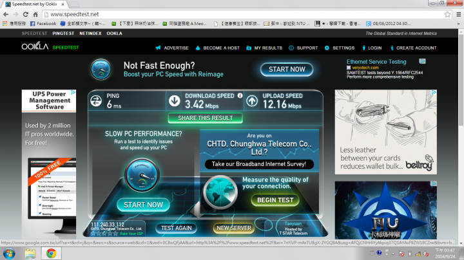Open the browser home page icon
This screenshot has height=260, width=464.
click(35, 14)
